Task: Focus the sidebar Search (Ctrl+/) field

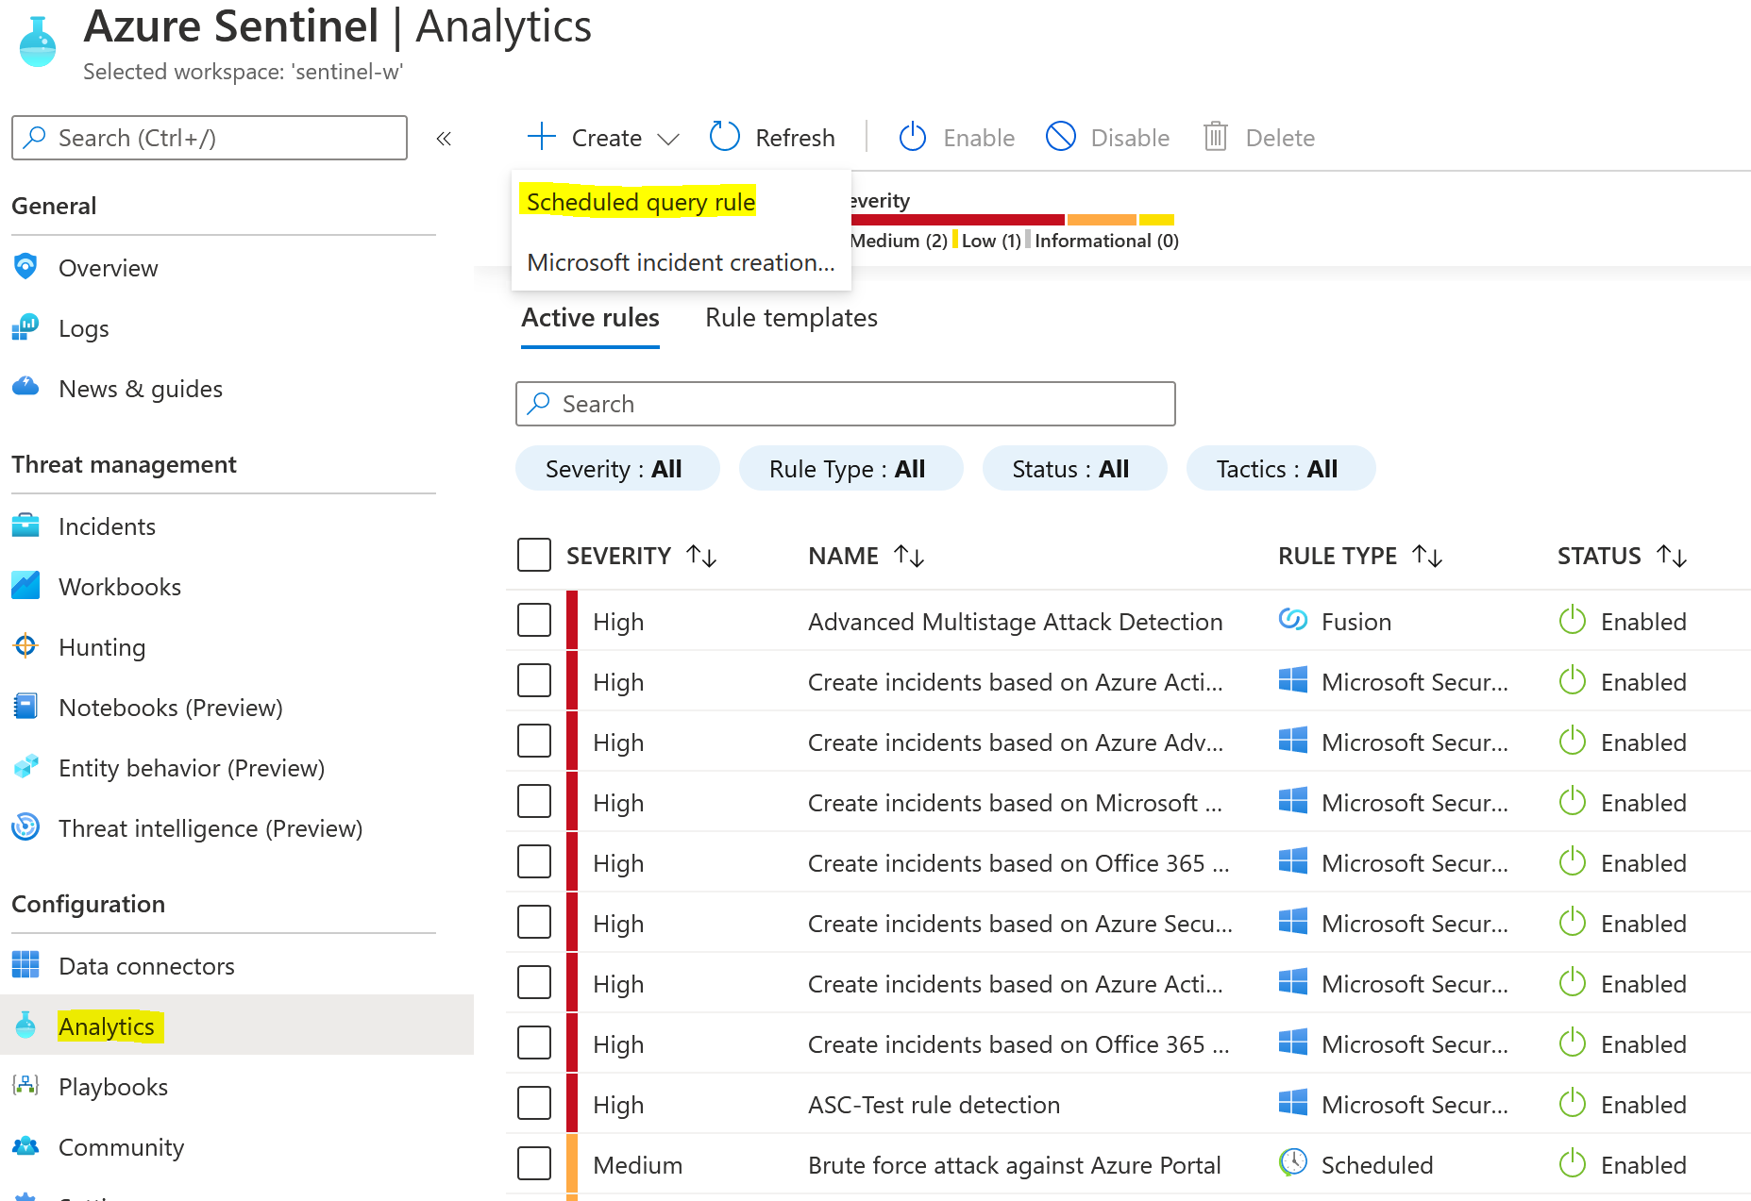Action: tap(210, 138)
